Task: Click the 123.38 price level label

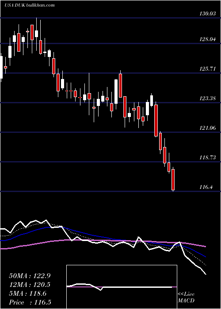Action: pyautogui.click(x=207, y=98)
